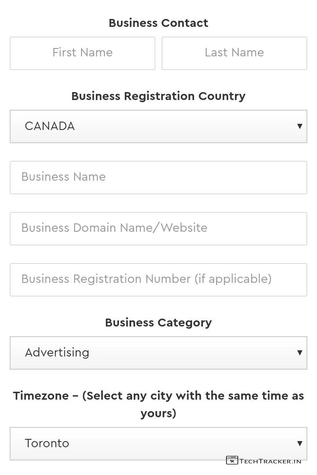Click the arrow beside CANADA
The width and height of the screenshot is (317, 475).
pyautogui.click(x=299, y=126)
